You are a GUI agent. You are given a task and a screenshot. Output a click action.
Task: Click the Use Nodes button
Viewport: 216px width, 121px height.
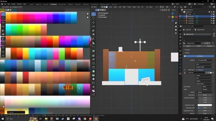(199, 56)
